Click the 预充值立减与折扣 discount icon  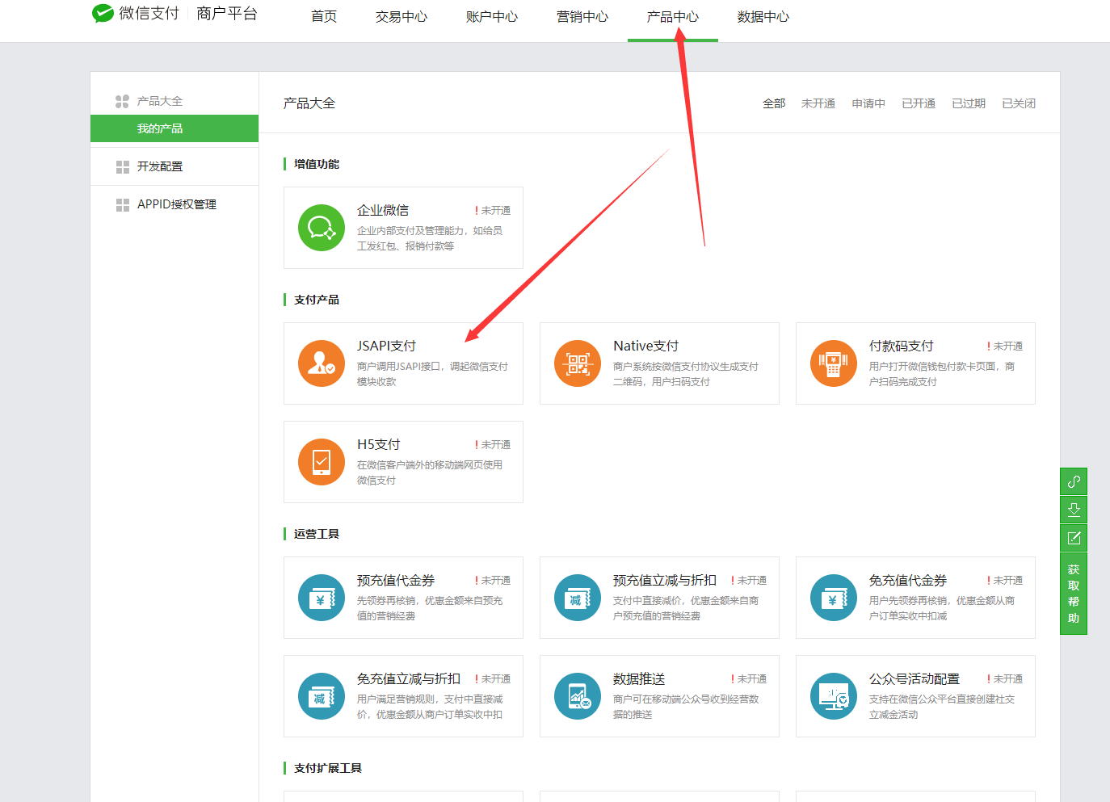pos(578,598)
